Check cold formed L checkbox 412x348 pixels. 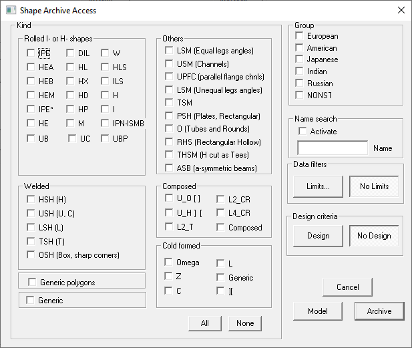(x=220, y=263)
